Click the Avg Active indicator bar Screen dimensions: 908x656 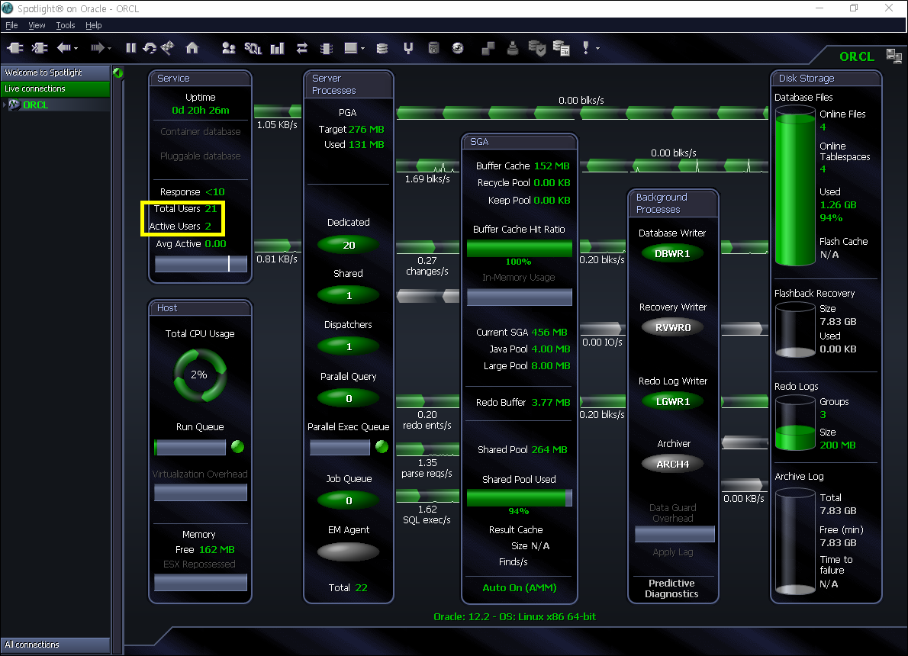(x=201, y=264)
